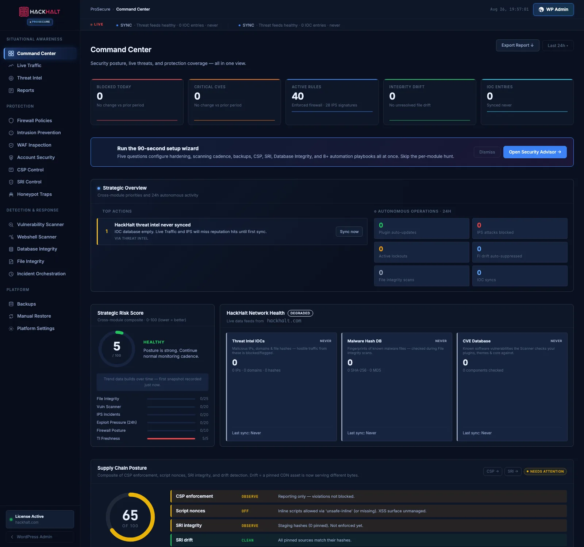Viewport: 584px width, 547px height.
Task: Click the SRI Control icon
Action: pos(11,182)
